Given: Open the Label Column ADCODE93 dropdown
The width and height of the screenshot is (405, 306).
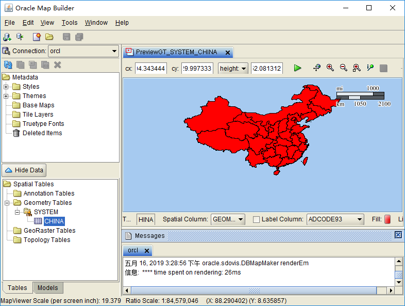Looking at the screenshot, I should pos(335,219).
